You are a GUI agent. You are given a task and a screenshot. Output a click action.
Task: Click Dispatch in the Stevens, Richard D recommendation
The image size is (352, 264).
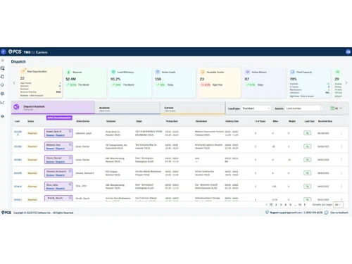[61, 175]
